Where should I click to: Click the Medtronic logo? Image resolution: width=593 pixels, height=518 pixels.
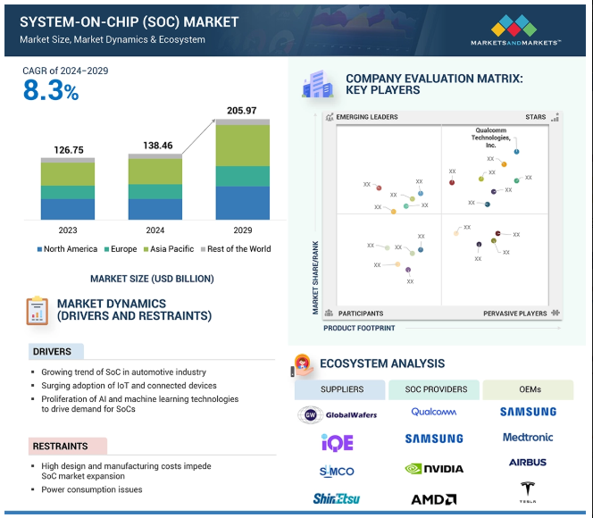point(528,438)
